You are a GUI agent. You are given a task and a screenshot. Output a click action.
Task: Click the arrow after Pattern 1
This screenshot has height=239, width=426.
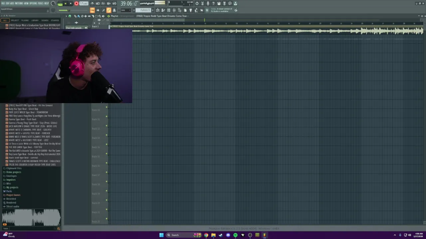[153, 10]
